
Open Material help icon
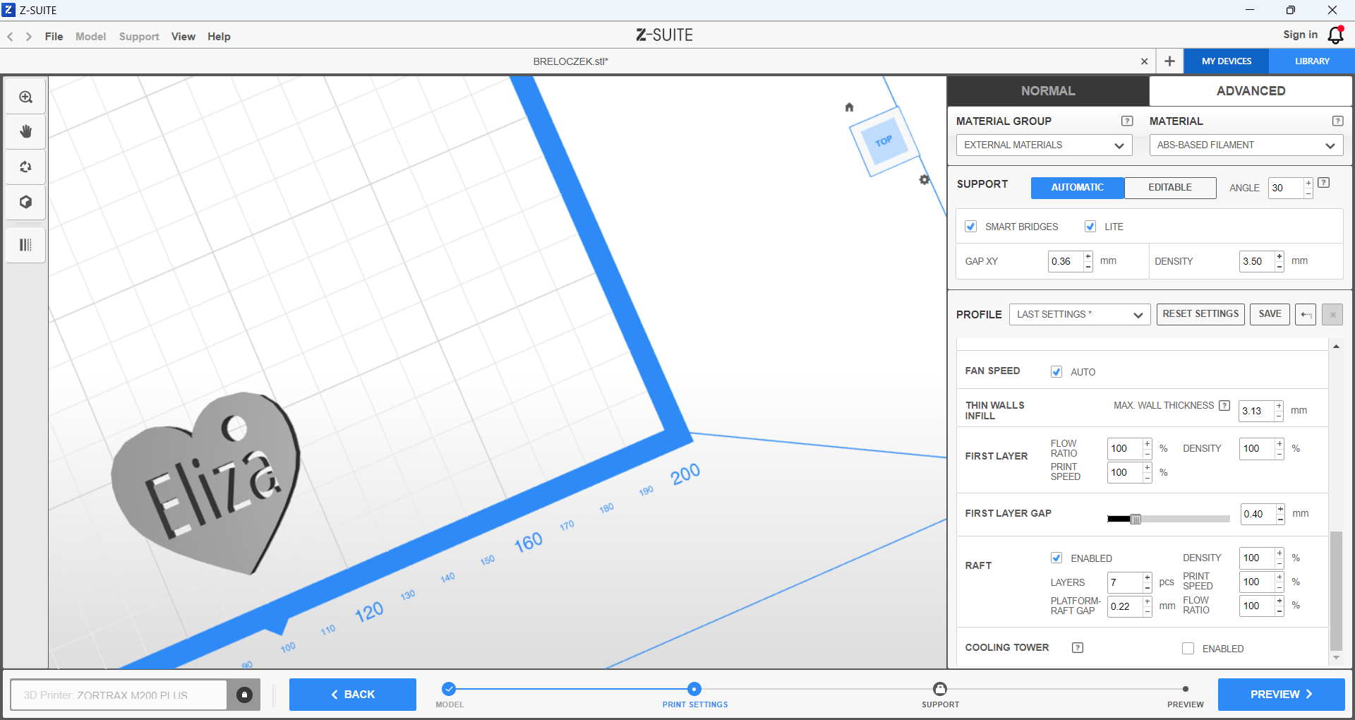coord(1337,121)
